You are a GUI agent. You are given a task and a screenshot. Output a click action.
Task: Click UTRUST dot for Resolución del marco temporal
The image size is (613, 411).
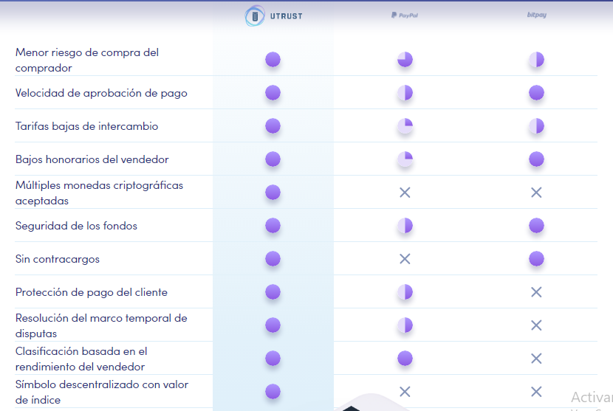pyautogui.click(x=273, y=325)
